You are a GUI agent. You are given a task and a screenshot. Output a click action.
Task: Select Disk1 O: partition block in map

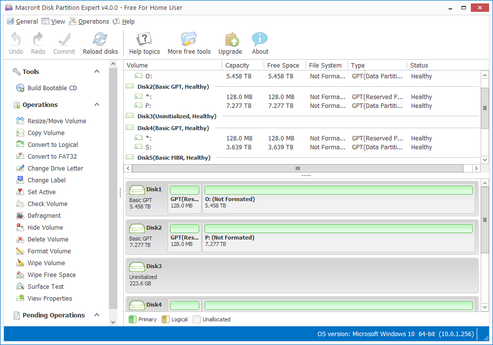(339, 199)
